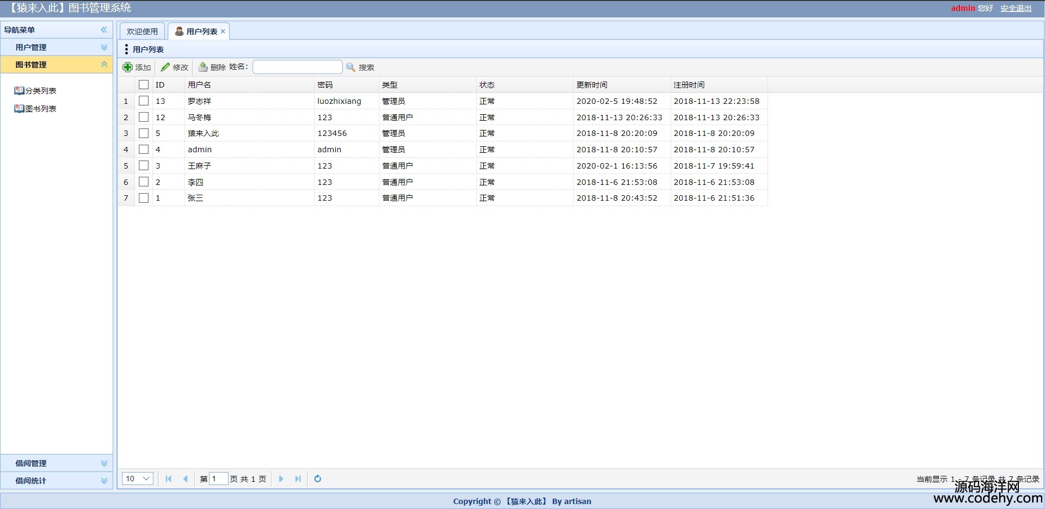1045x509 pixels.
Task: Check the select-all header checkbox
Action: [x=144, y=85]
